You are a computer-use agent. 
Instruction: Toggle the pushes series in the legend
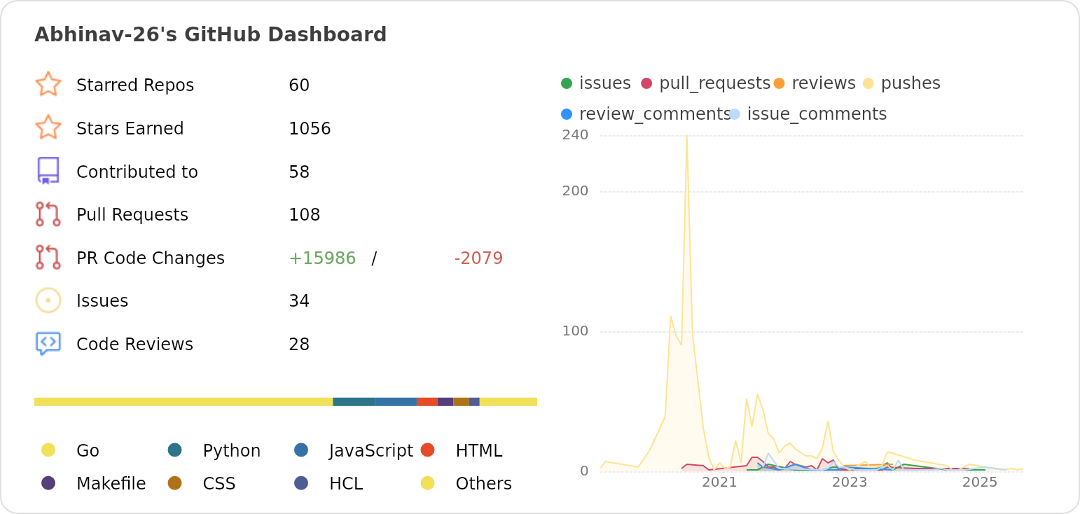[871, 83]
